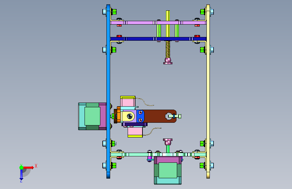The image size is (292, 189).
Task: Select the upper pink plunger knob
Action: [168, 61]
